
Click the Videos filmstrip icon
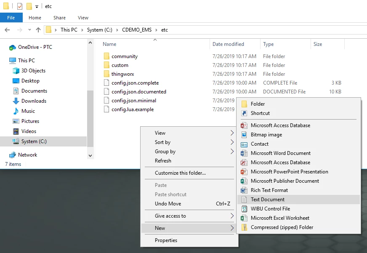click(x=16, y=131)
